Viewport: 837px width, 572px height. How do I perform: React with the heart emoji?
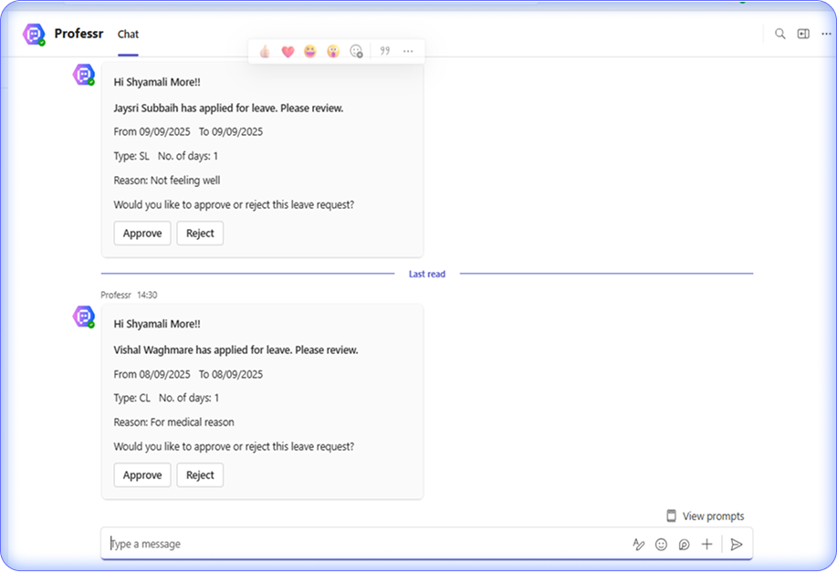(288, 51)
